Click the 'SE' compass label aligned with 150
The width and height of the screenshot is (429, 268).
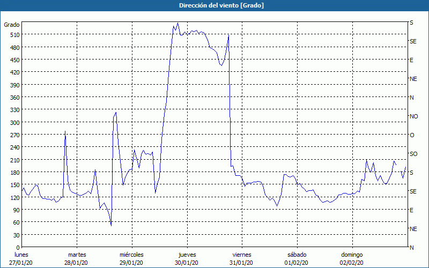413,191
